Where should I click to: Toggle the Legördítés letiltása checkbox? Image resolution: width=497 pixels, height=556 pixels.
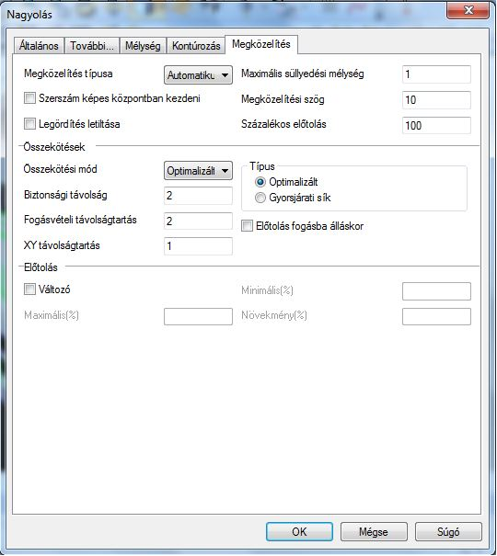[x=29, y=124]
